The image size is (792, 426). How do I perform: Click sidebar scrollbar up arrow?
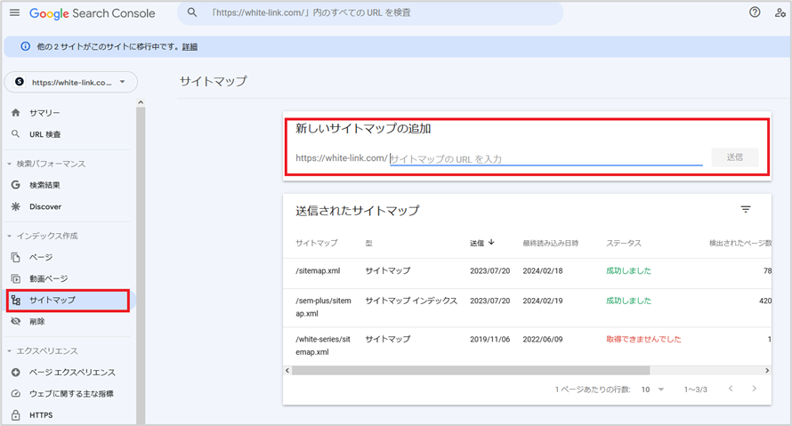[x=141, y=102]
